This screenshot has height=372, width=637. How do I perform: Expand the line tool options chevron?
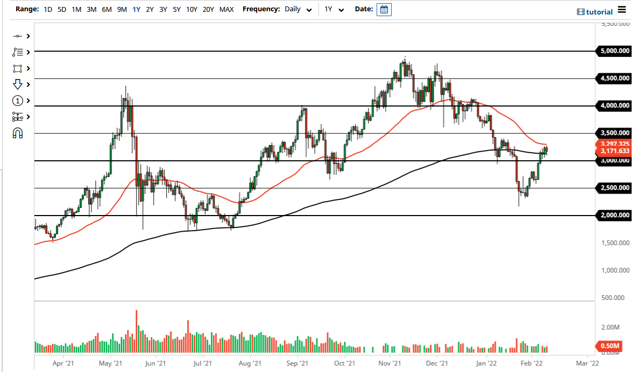28,36
